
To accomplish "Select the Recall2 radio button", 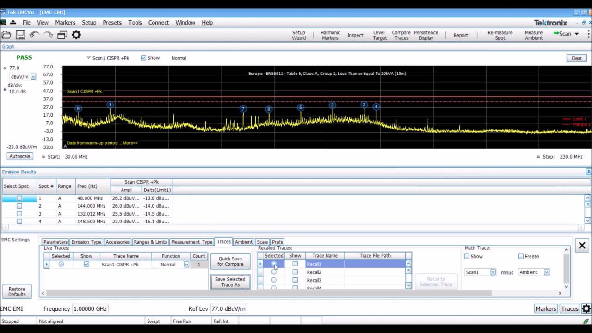I will pos(274,272).
